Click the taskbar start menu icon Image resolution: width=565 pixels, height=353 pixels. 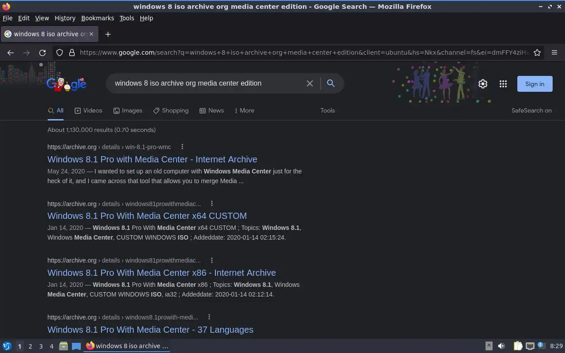[7, 346]
